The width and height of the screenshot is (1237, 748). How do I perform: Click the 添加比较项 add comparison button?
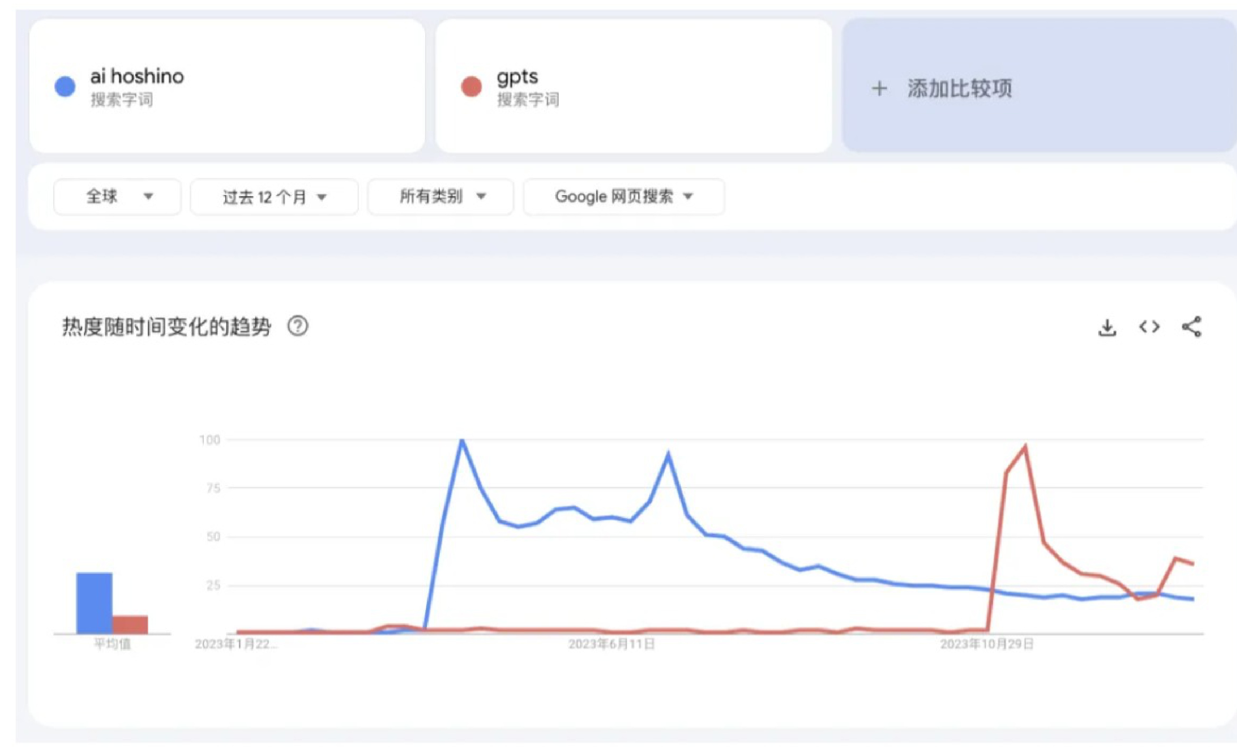(959, 89)
